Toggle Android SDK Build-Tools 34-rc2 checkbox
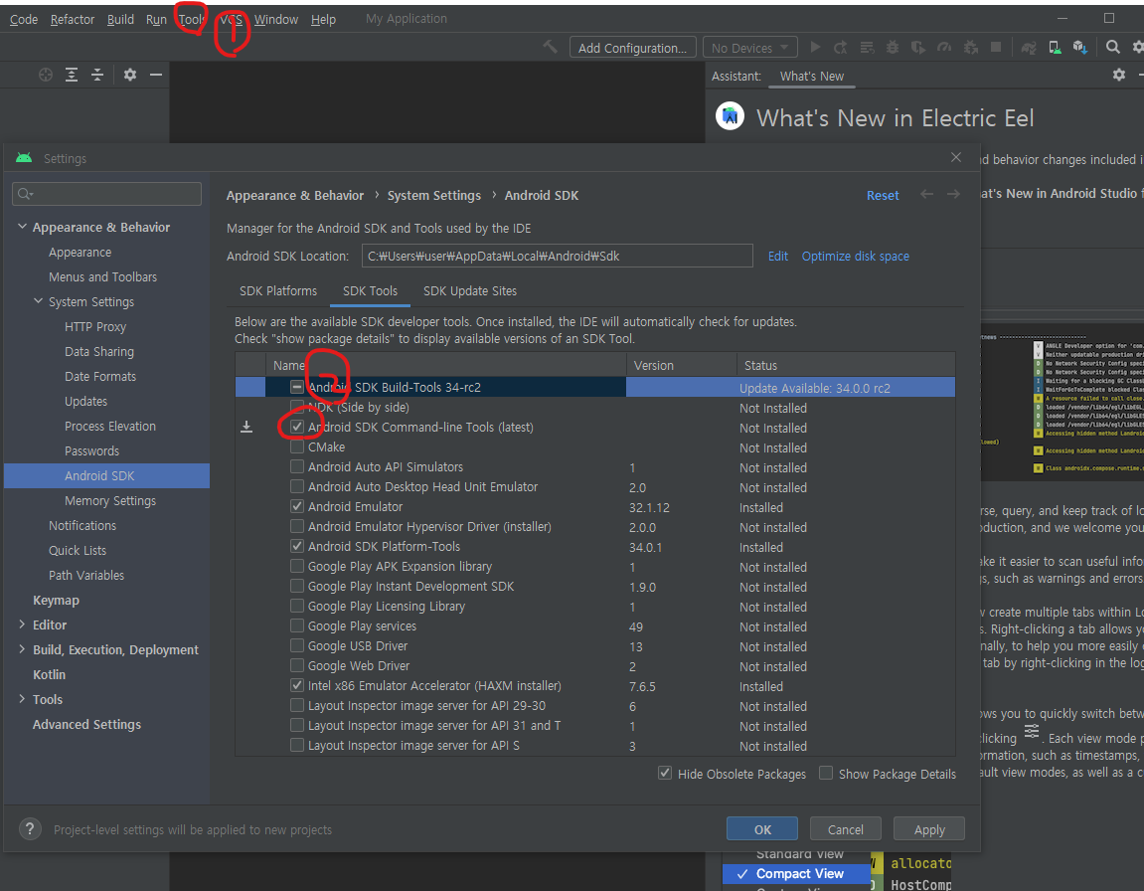This screenshot has height=891, width=1144. tap(297, 387)
